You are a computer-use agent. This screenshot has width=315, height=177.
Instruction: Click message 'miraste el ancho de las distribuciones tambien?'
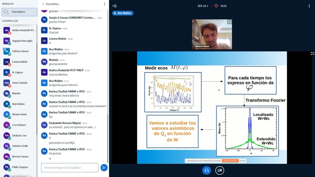[77, 106]
